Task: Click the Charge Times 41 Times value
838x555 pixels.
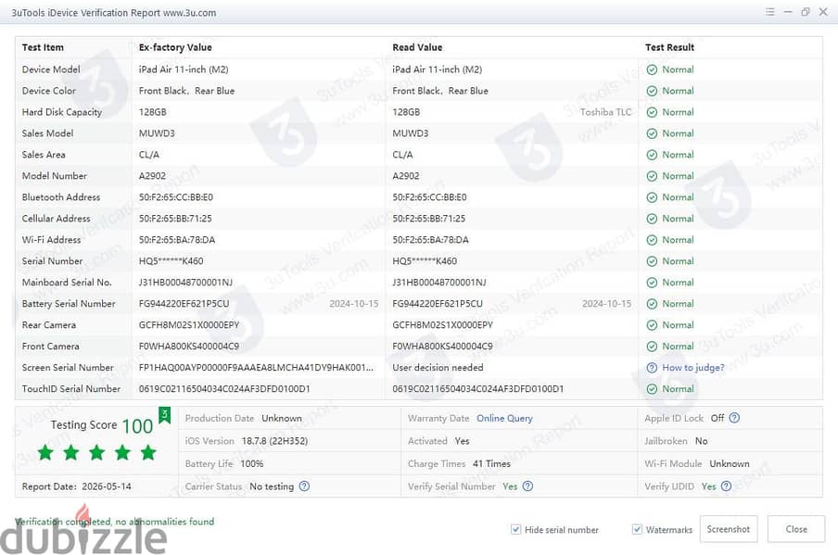Action: (x=491, y=463)
